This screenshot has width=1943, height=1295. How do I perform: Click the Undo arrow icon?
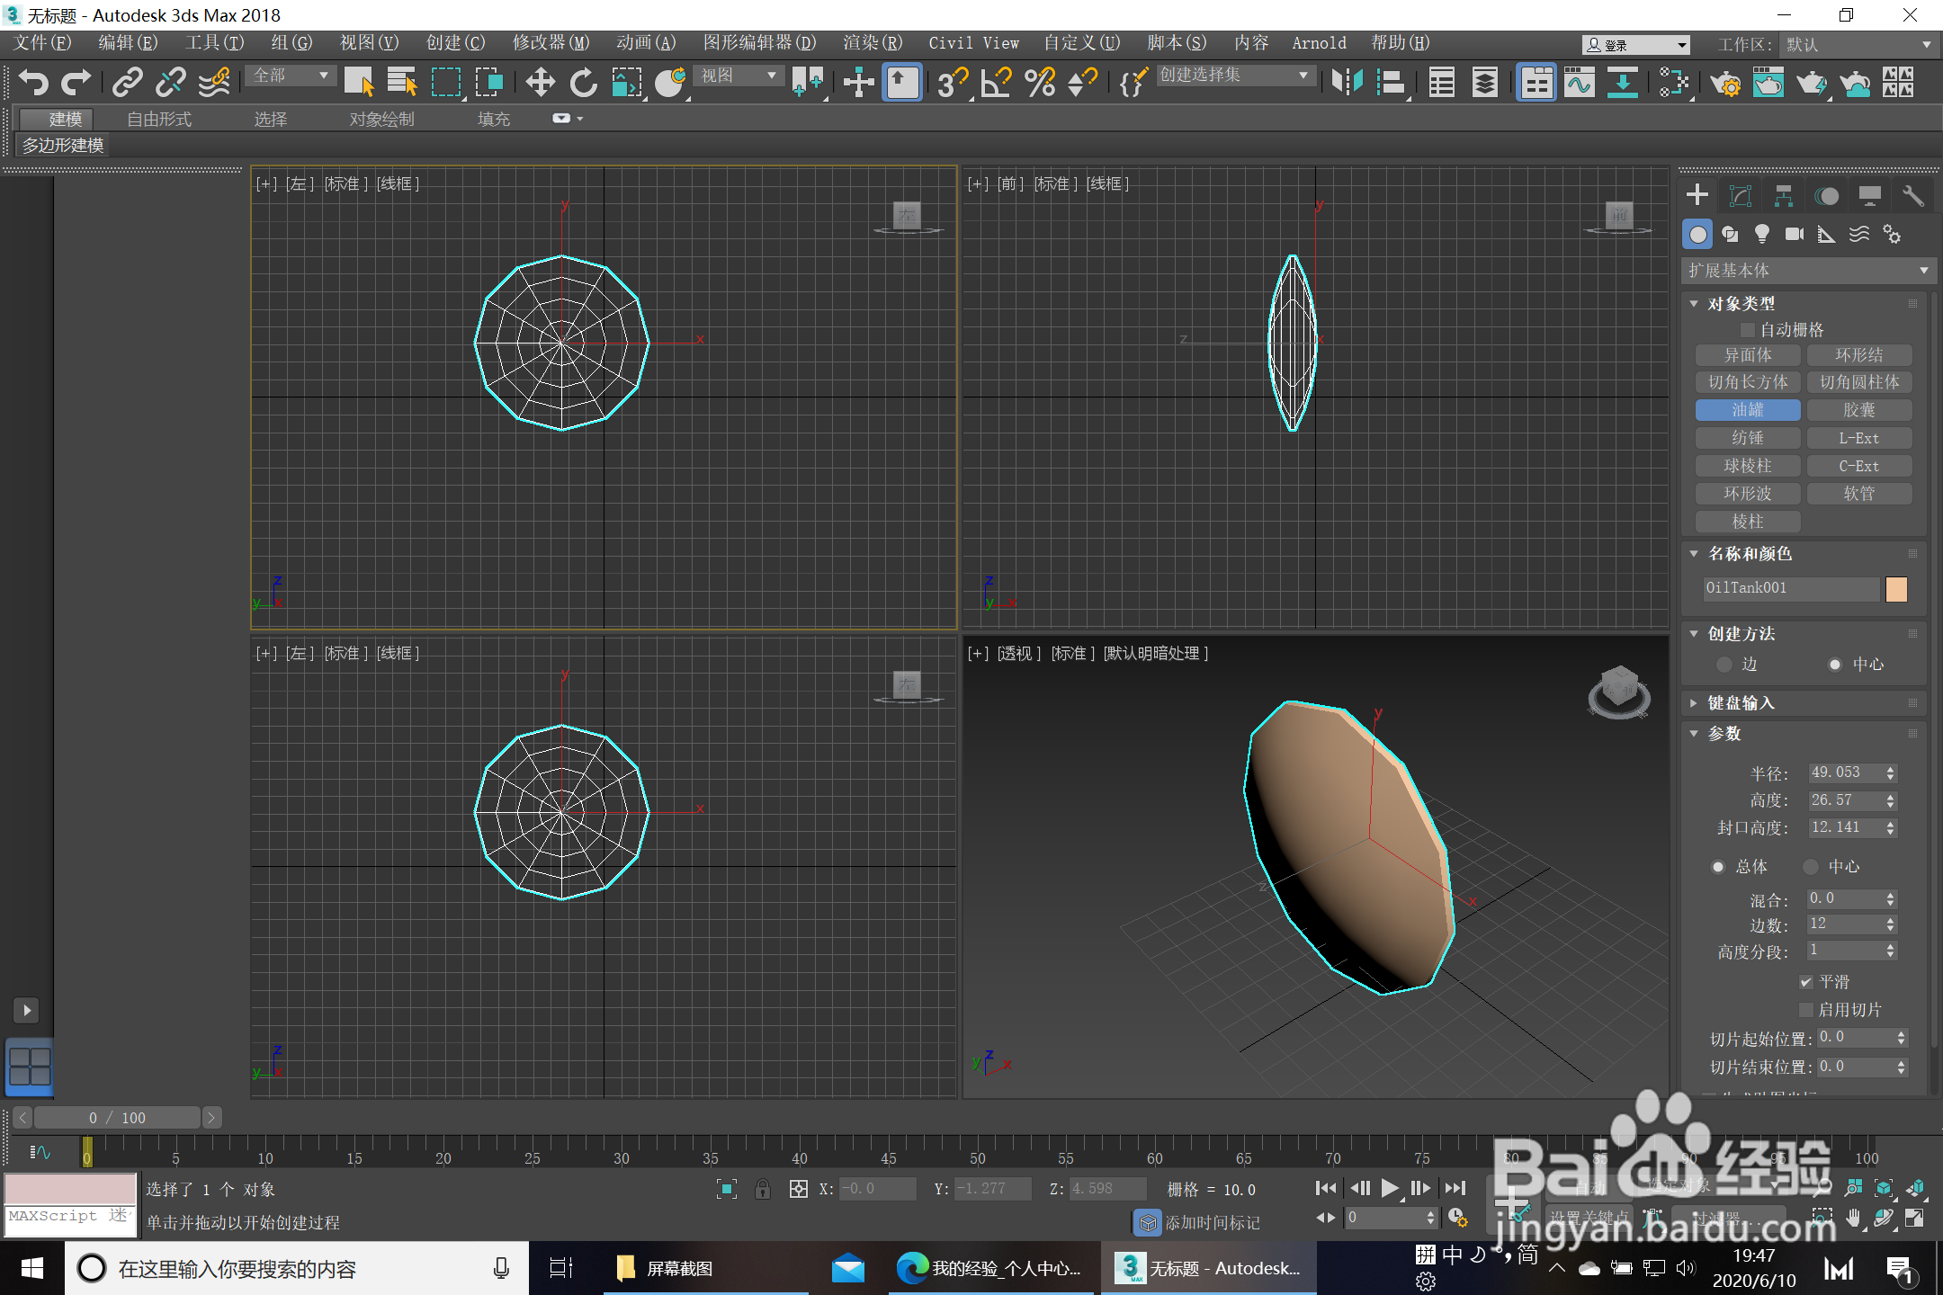coord(33,83)
